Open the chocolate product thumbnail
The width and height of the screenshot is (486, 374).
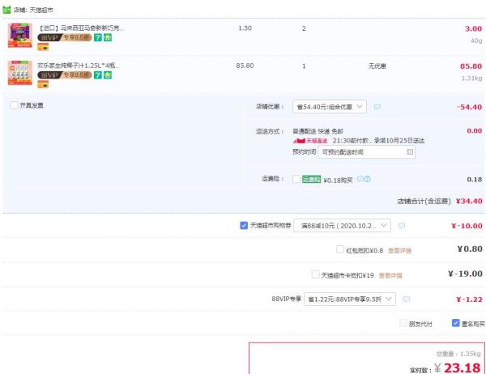(x=19, y=36)
